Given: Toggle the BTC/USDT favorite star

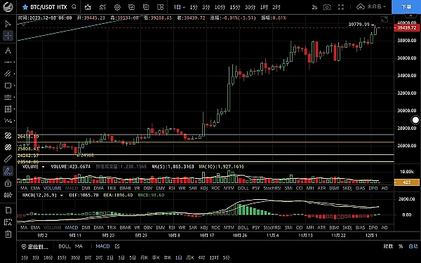Looking at the screenshot, I should coord(25,7).
